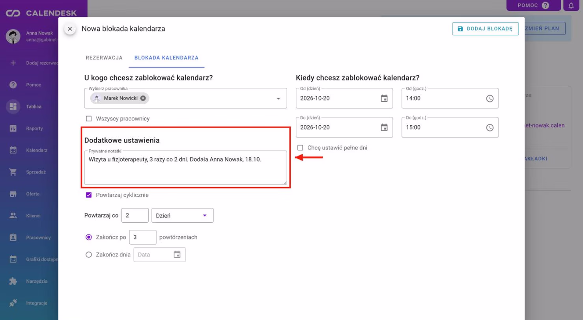Open the Do (godz.) clock picker icon
This screenshot has width=583, height=320.
[490, 128]
